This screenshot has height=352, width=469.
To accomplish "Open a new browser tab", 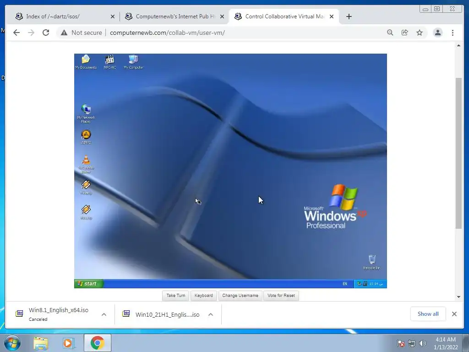I will pos(349,16).
